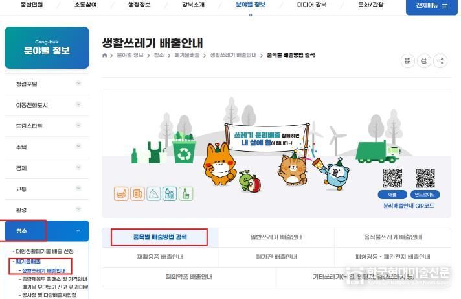Screen dimensions: 461x299
Task: Select the banana food waste icon
Action: coord(121,194)
